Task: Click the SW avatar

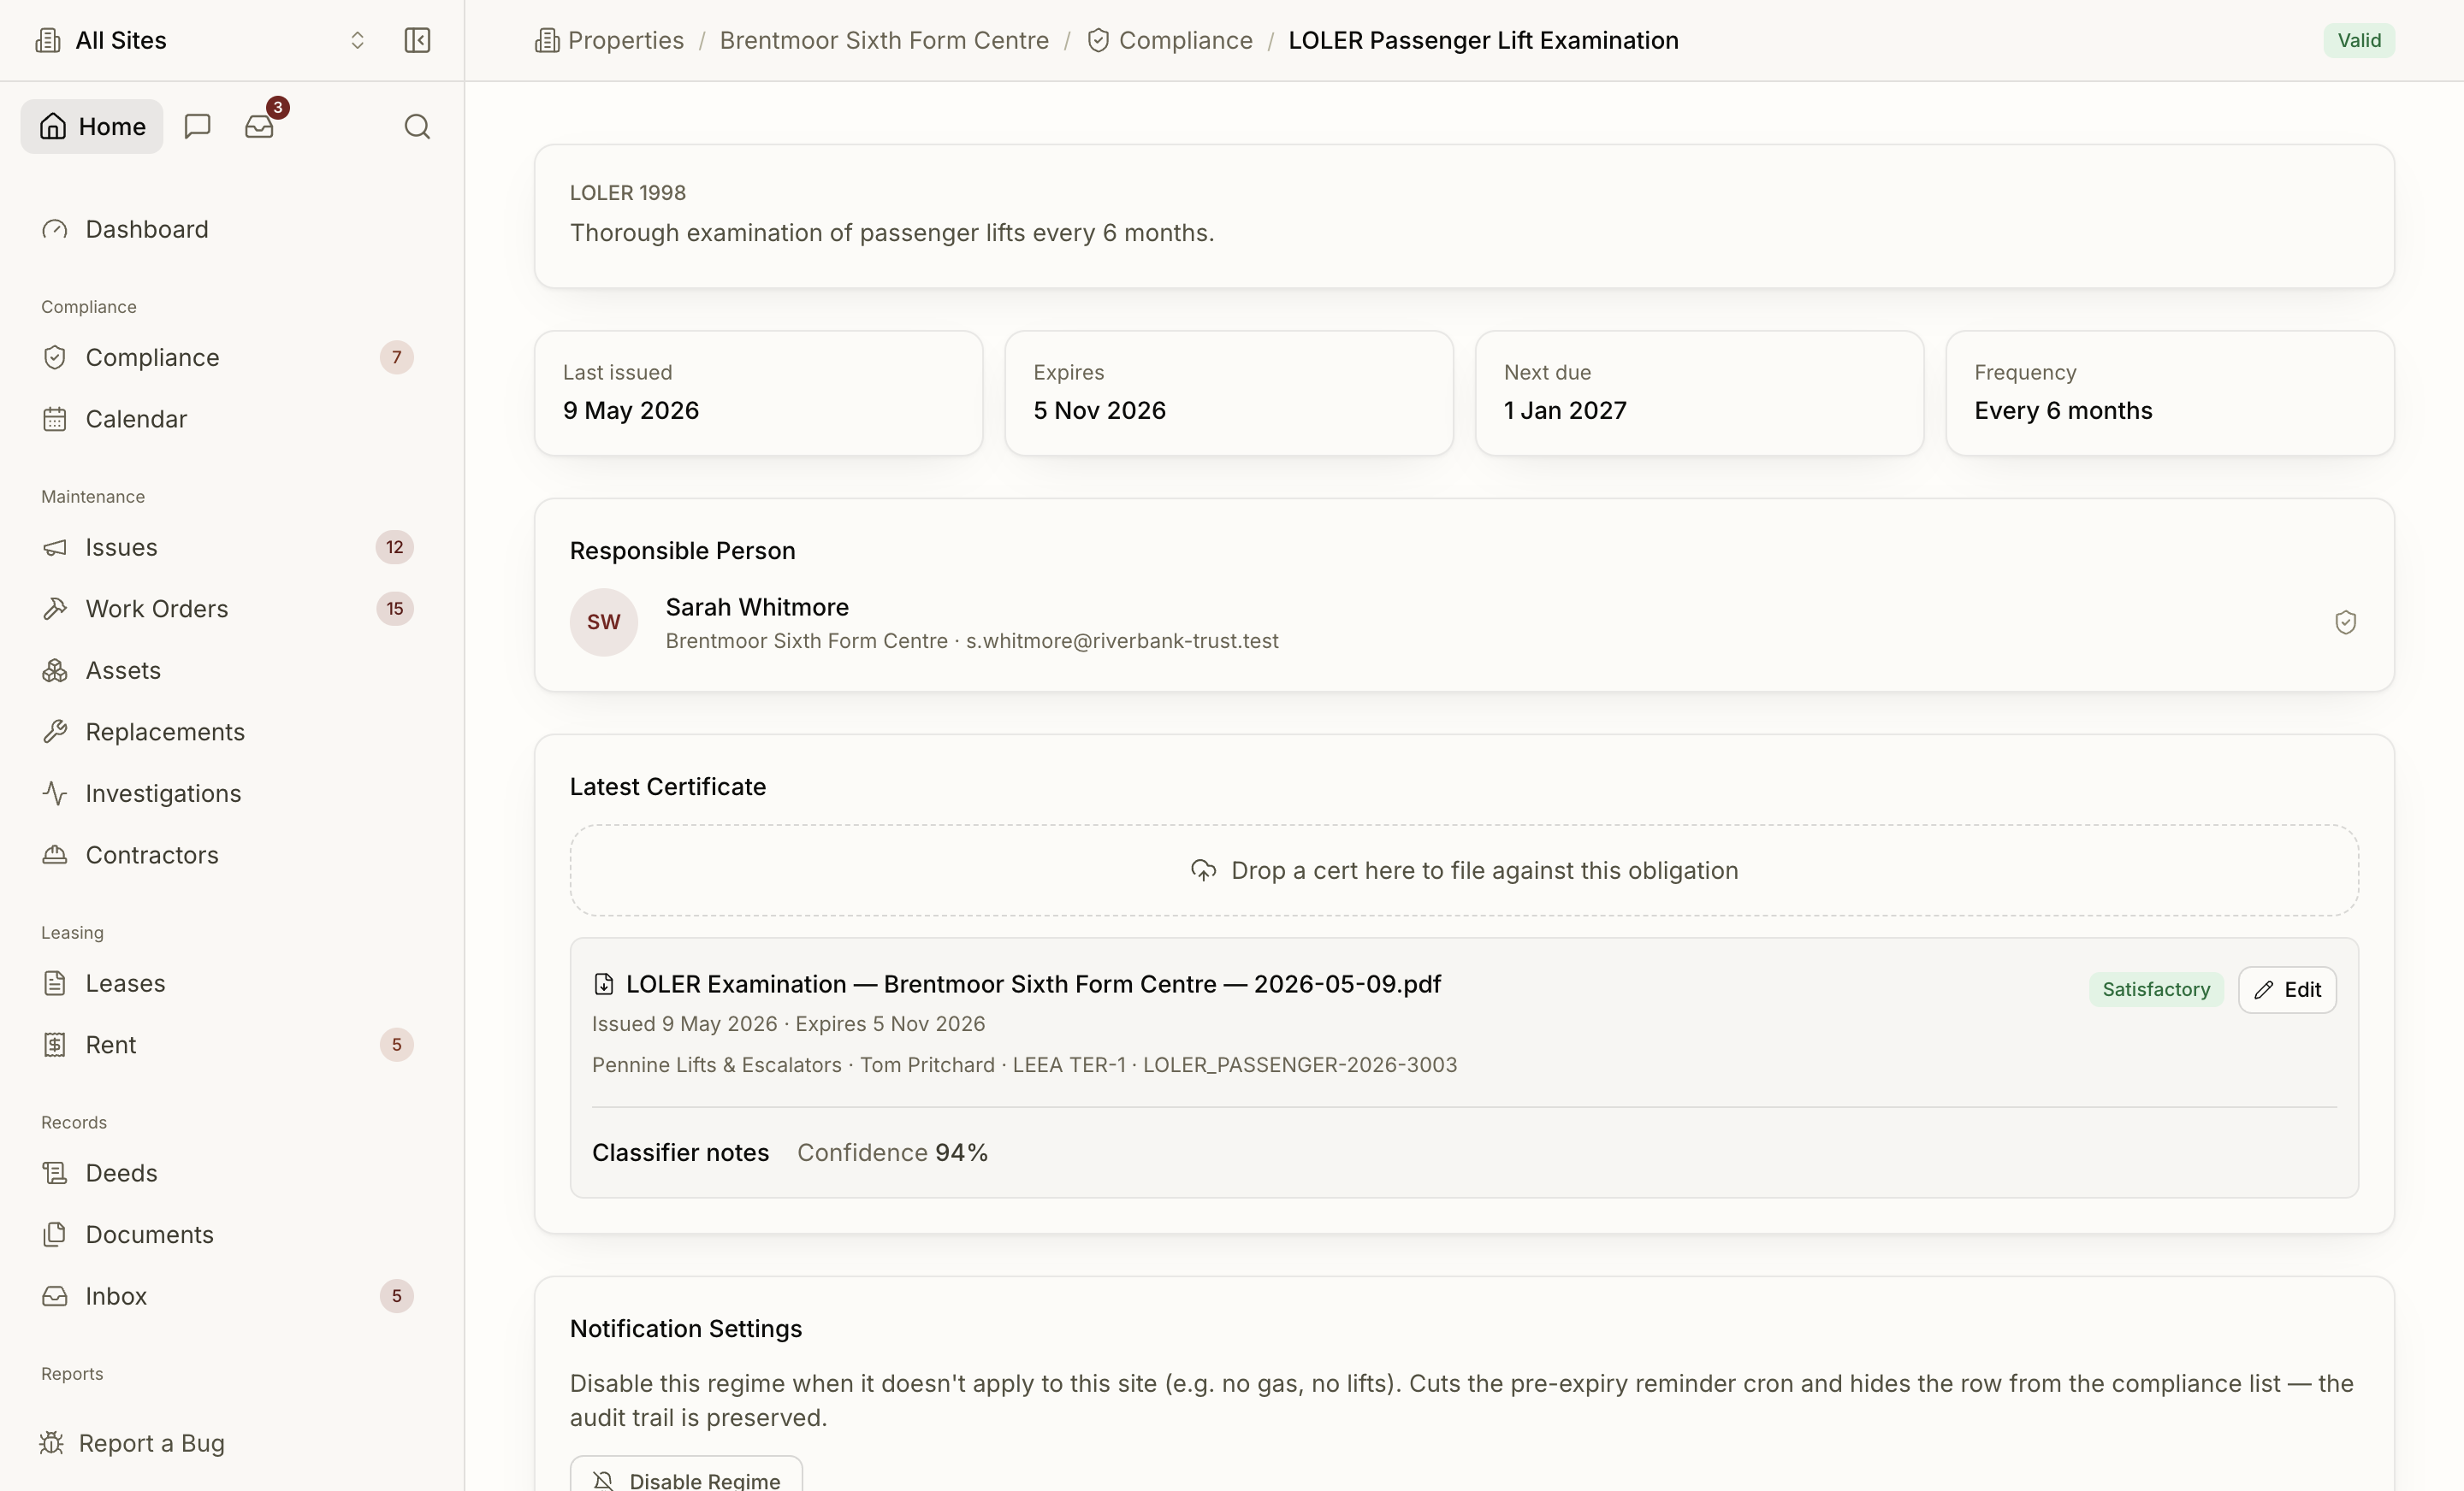Action: pos(604,622)
